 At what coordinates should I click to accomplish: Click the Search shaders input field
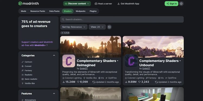click(122, 19)
